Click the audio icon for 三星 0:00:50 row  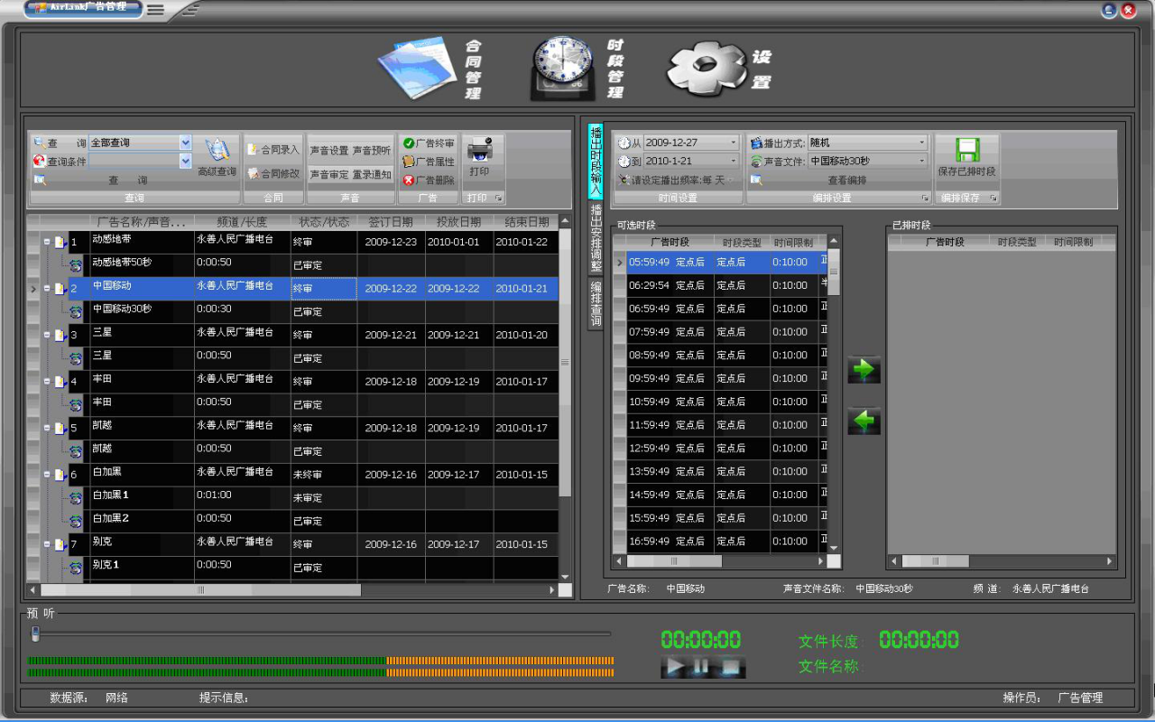pyautogui.click(x=76, y=358)
